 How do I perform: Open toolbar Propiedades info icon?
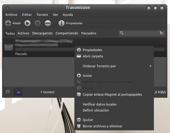point(62,23)
